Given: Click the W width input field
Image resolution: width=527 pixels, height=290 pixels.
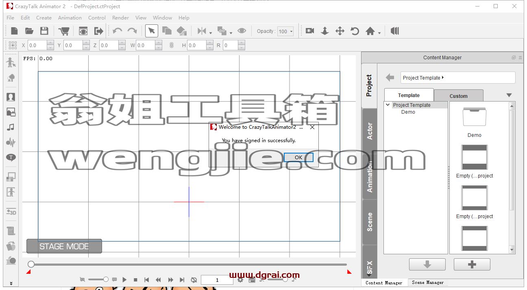Looking at the screenshot, I should point(146,45).
